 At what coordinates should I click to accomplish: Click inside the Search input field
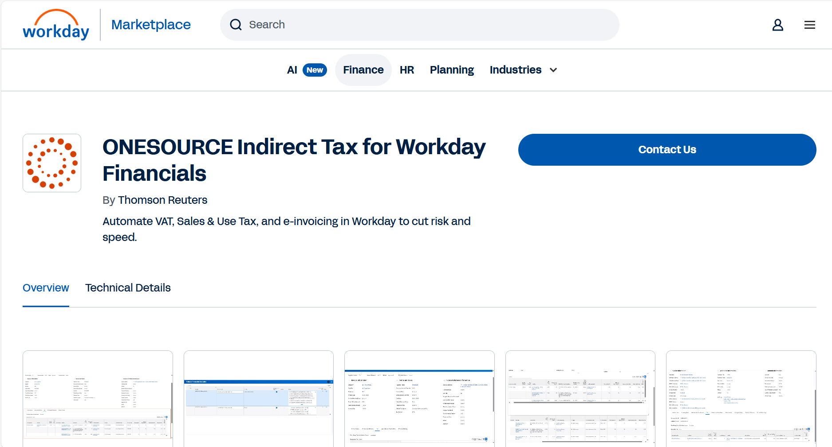[399, 24]
